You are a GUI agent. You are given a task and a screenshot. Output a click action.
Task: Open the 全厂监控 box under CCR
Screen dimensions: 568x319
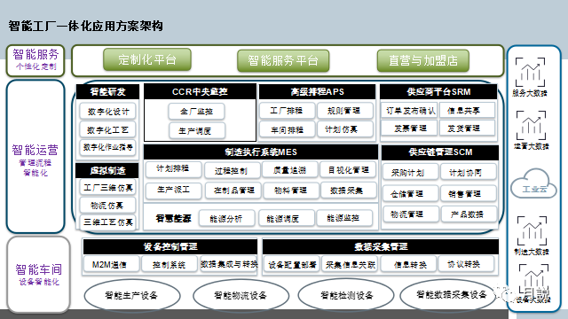click(196, 112)
